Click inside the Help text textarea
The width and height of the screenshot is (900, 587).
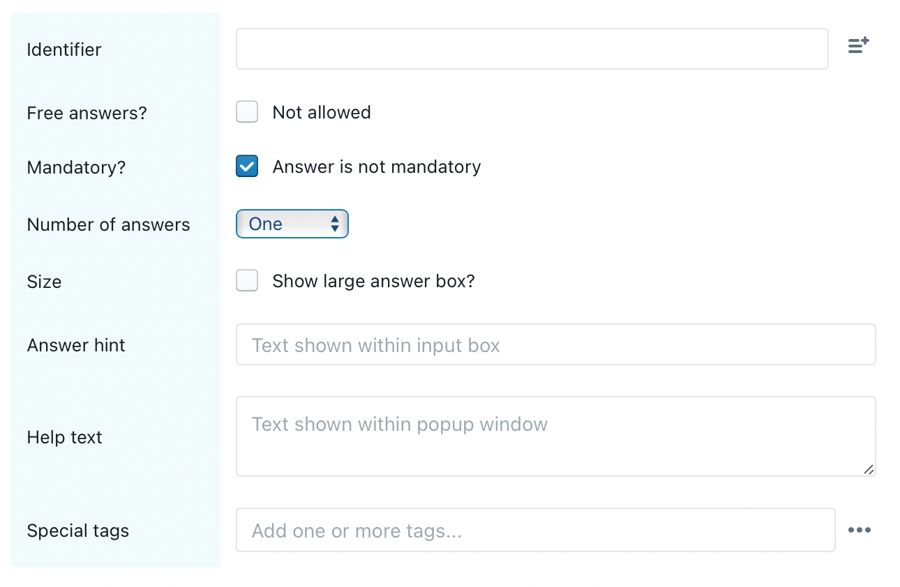coord(556,436)
